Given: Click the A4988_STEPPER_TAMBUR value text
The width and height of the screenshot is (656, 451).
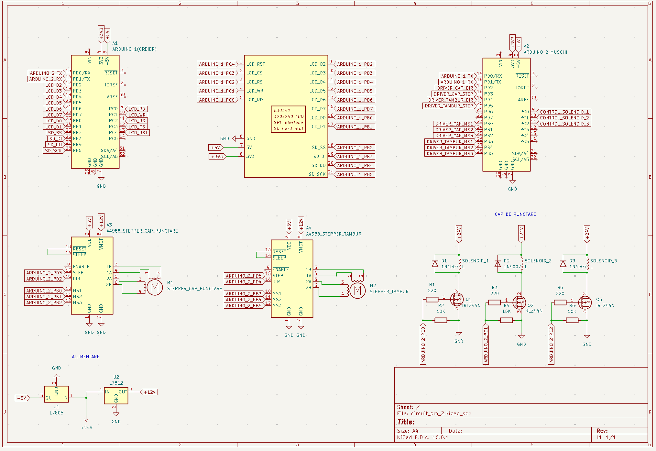Looking at the screenshot, I should tap(333, 234).
